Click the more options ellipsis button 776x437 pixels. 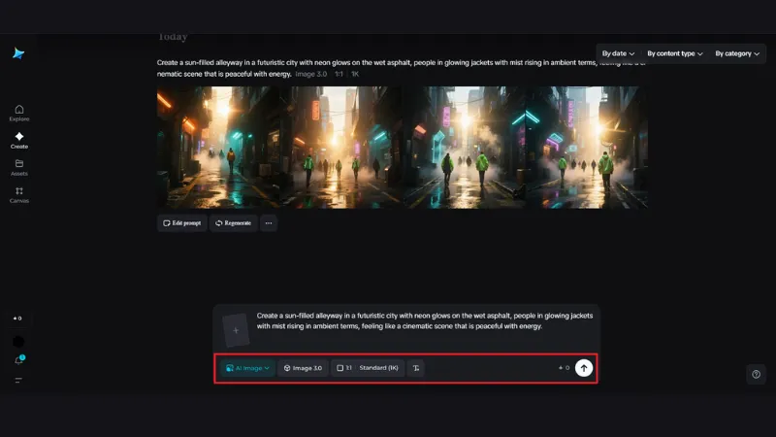[269, 222]
